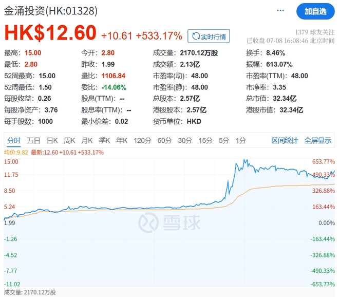Click the 量比 value 1106.84
This screenshot has height=297, width=339.
tap(114, 76)
